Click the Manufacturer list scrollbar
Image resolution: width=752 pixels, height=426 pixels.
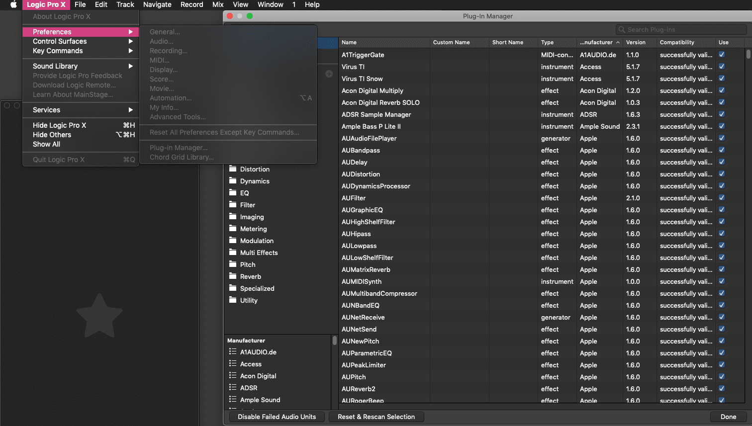(x=335, y=341)
